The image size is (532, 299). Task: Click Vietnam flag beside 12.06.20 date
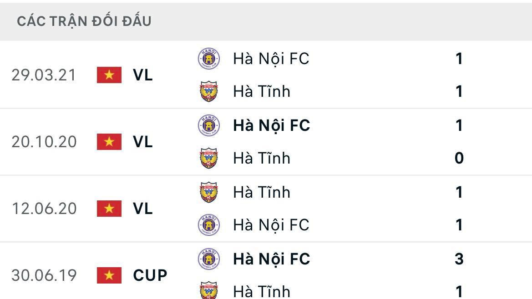point(109,209)
